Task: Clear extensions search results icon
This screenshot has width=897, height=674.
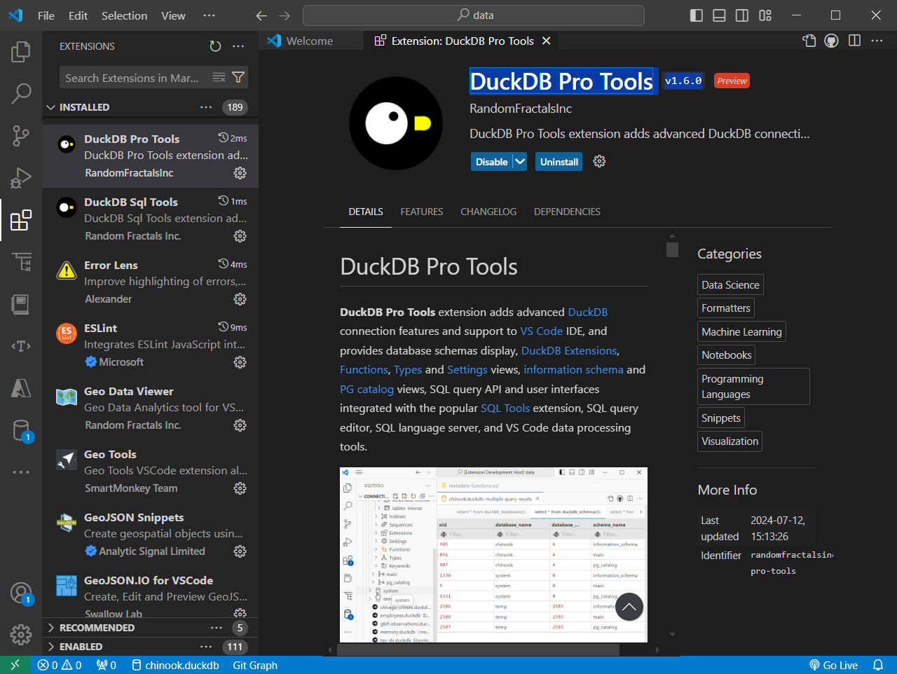Action: tap(219, 78)
